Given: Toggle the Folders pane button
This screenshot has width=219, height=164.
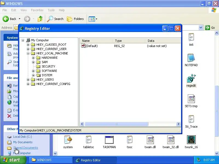Looking at the screenshot, I should click(x=75, y=19).
